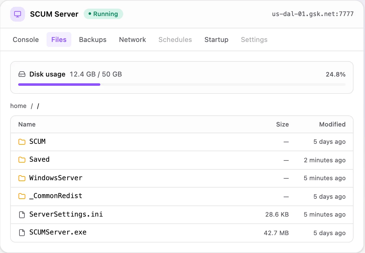The height and width of the screenshot is (253, 365).
Task: Click the ServerSettings.ini file icon
Action: (x=22, y=215)
